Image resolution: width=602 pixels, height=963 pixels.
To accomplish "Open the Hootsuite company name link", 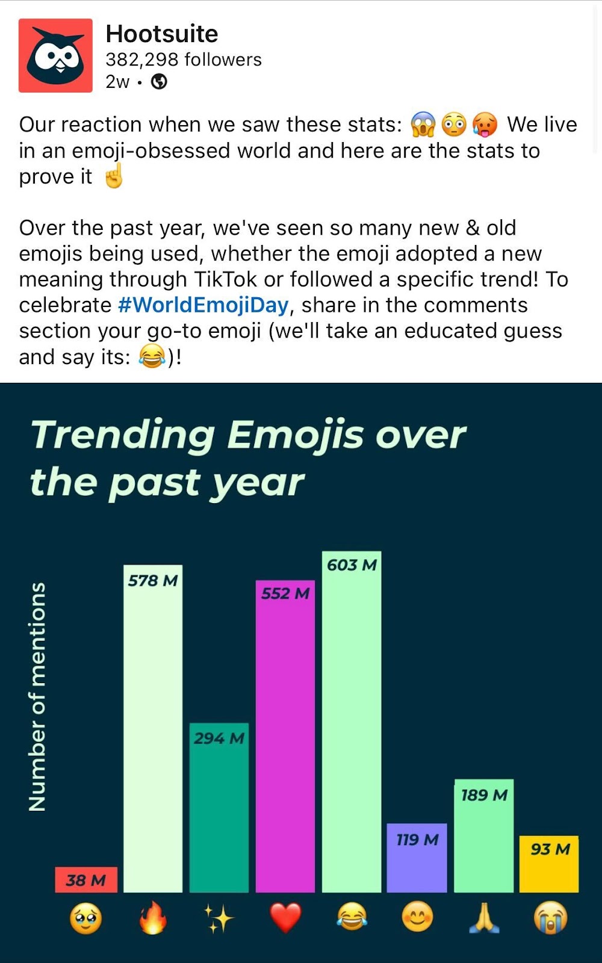I will coord(162,34).
